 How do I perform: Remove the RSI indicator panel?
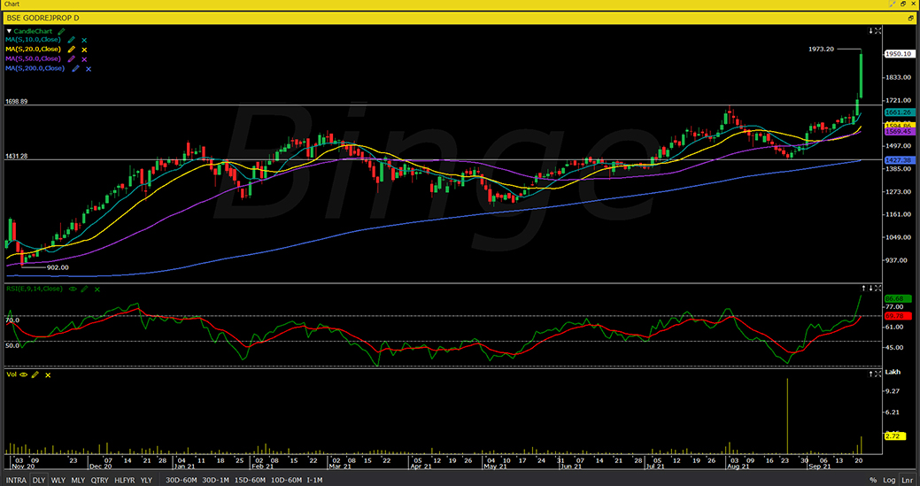[x=97, y=289]
